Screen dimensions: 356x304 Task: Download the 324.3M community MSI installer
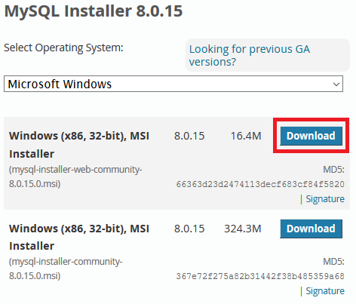[x=311, y=229]
